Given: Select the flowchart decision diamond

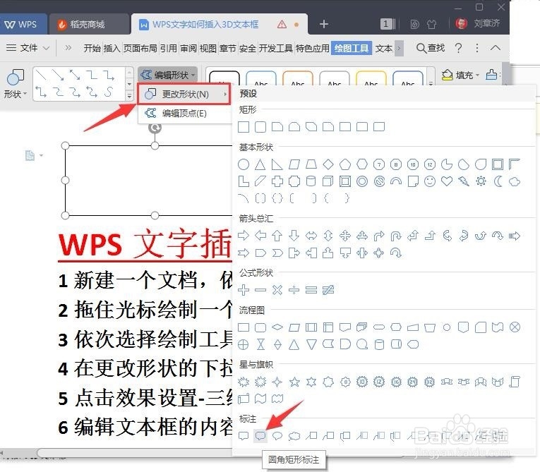Looking at the screenshot, I should [x=277, y=327].
